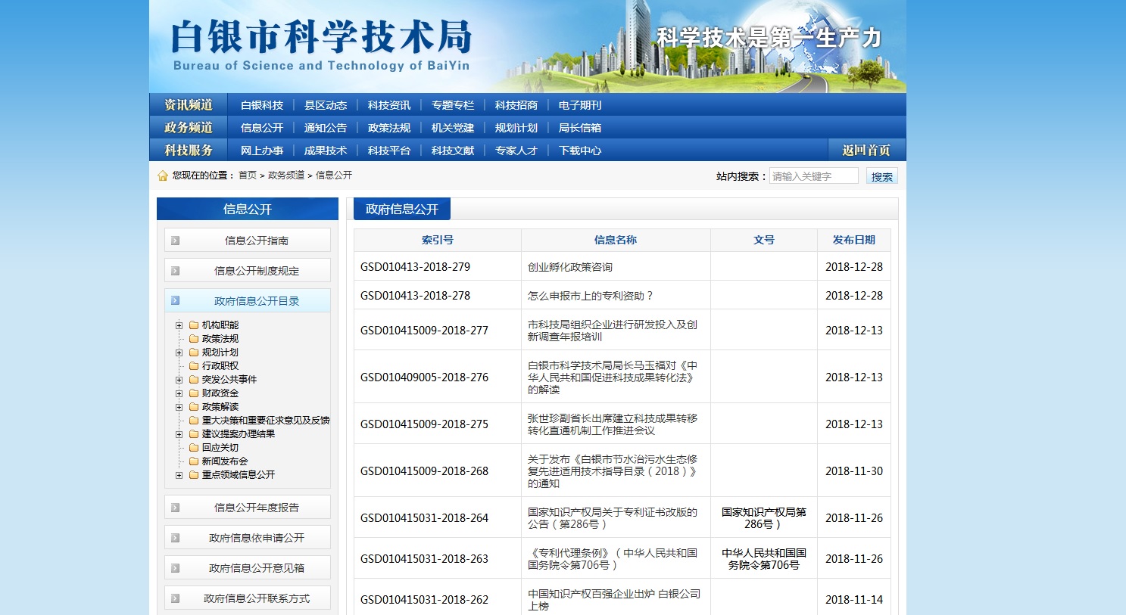Go to 下载中心 in the navigation
1126x615 pixels.
click(x=579, y=151)
